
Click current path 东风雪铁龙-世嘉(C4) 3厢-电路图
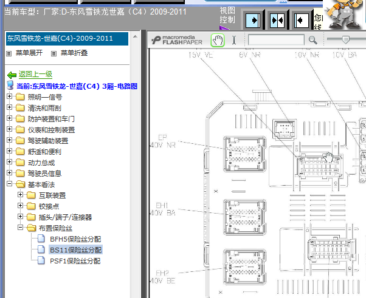[x=77, y=86]
